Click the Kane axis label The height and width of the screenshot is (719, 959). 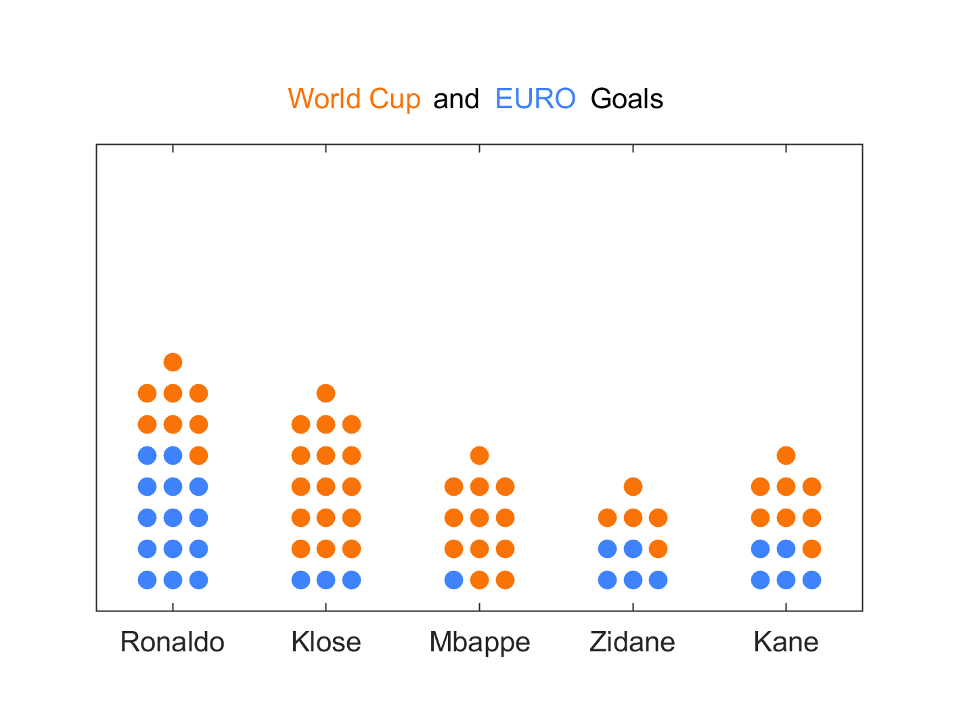click(786, 642)
